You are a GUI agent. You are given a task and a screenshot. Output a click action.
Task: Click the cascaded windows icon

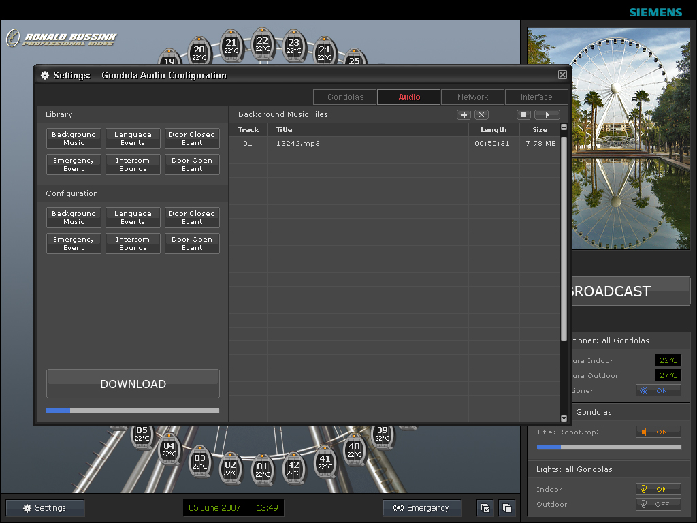tap(506, 508)
